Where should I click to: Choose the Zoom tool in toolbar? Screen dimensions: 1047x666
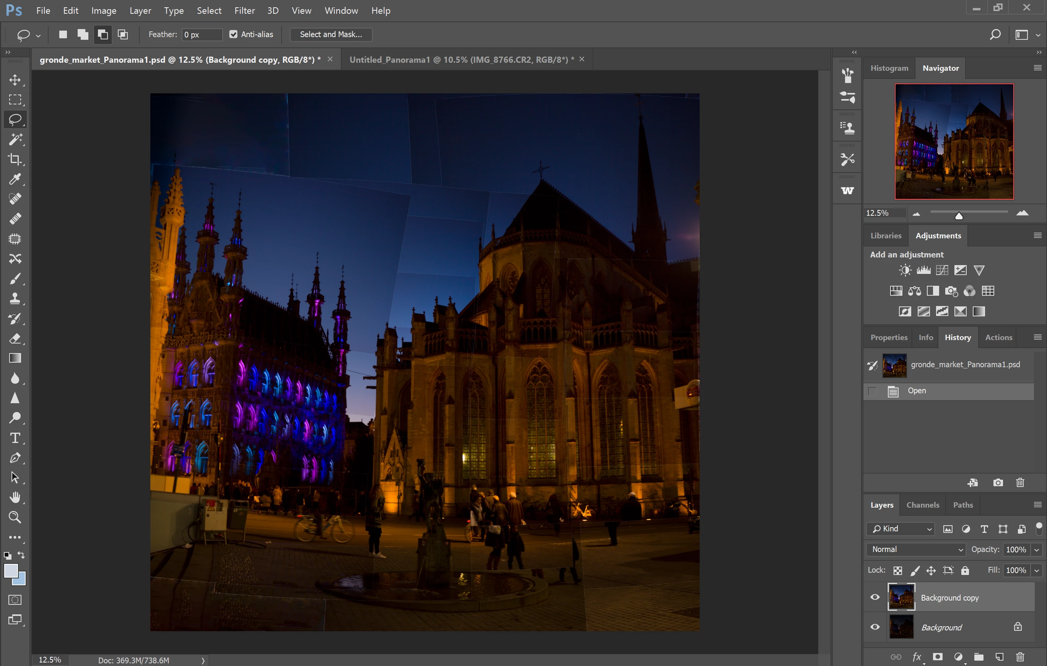[x=15, y=517]
